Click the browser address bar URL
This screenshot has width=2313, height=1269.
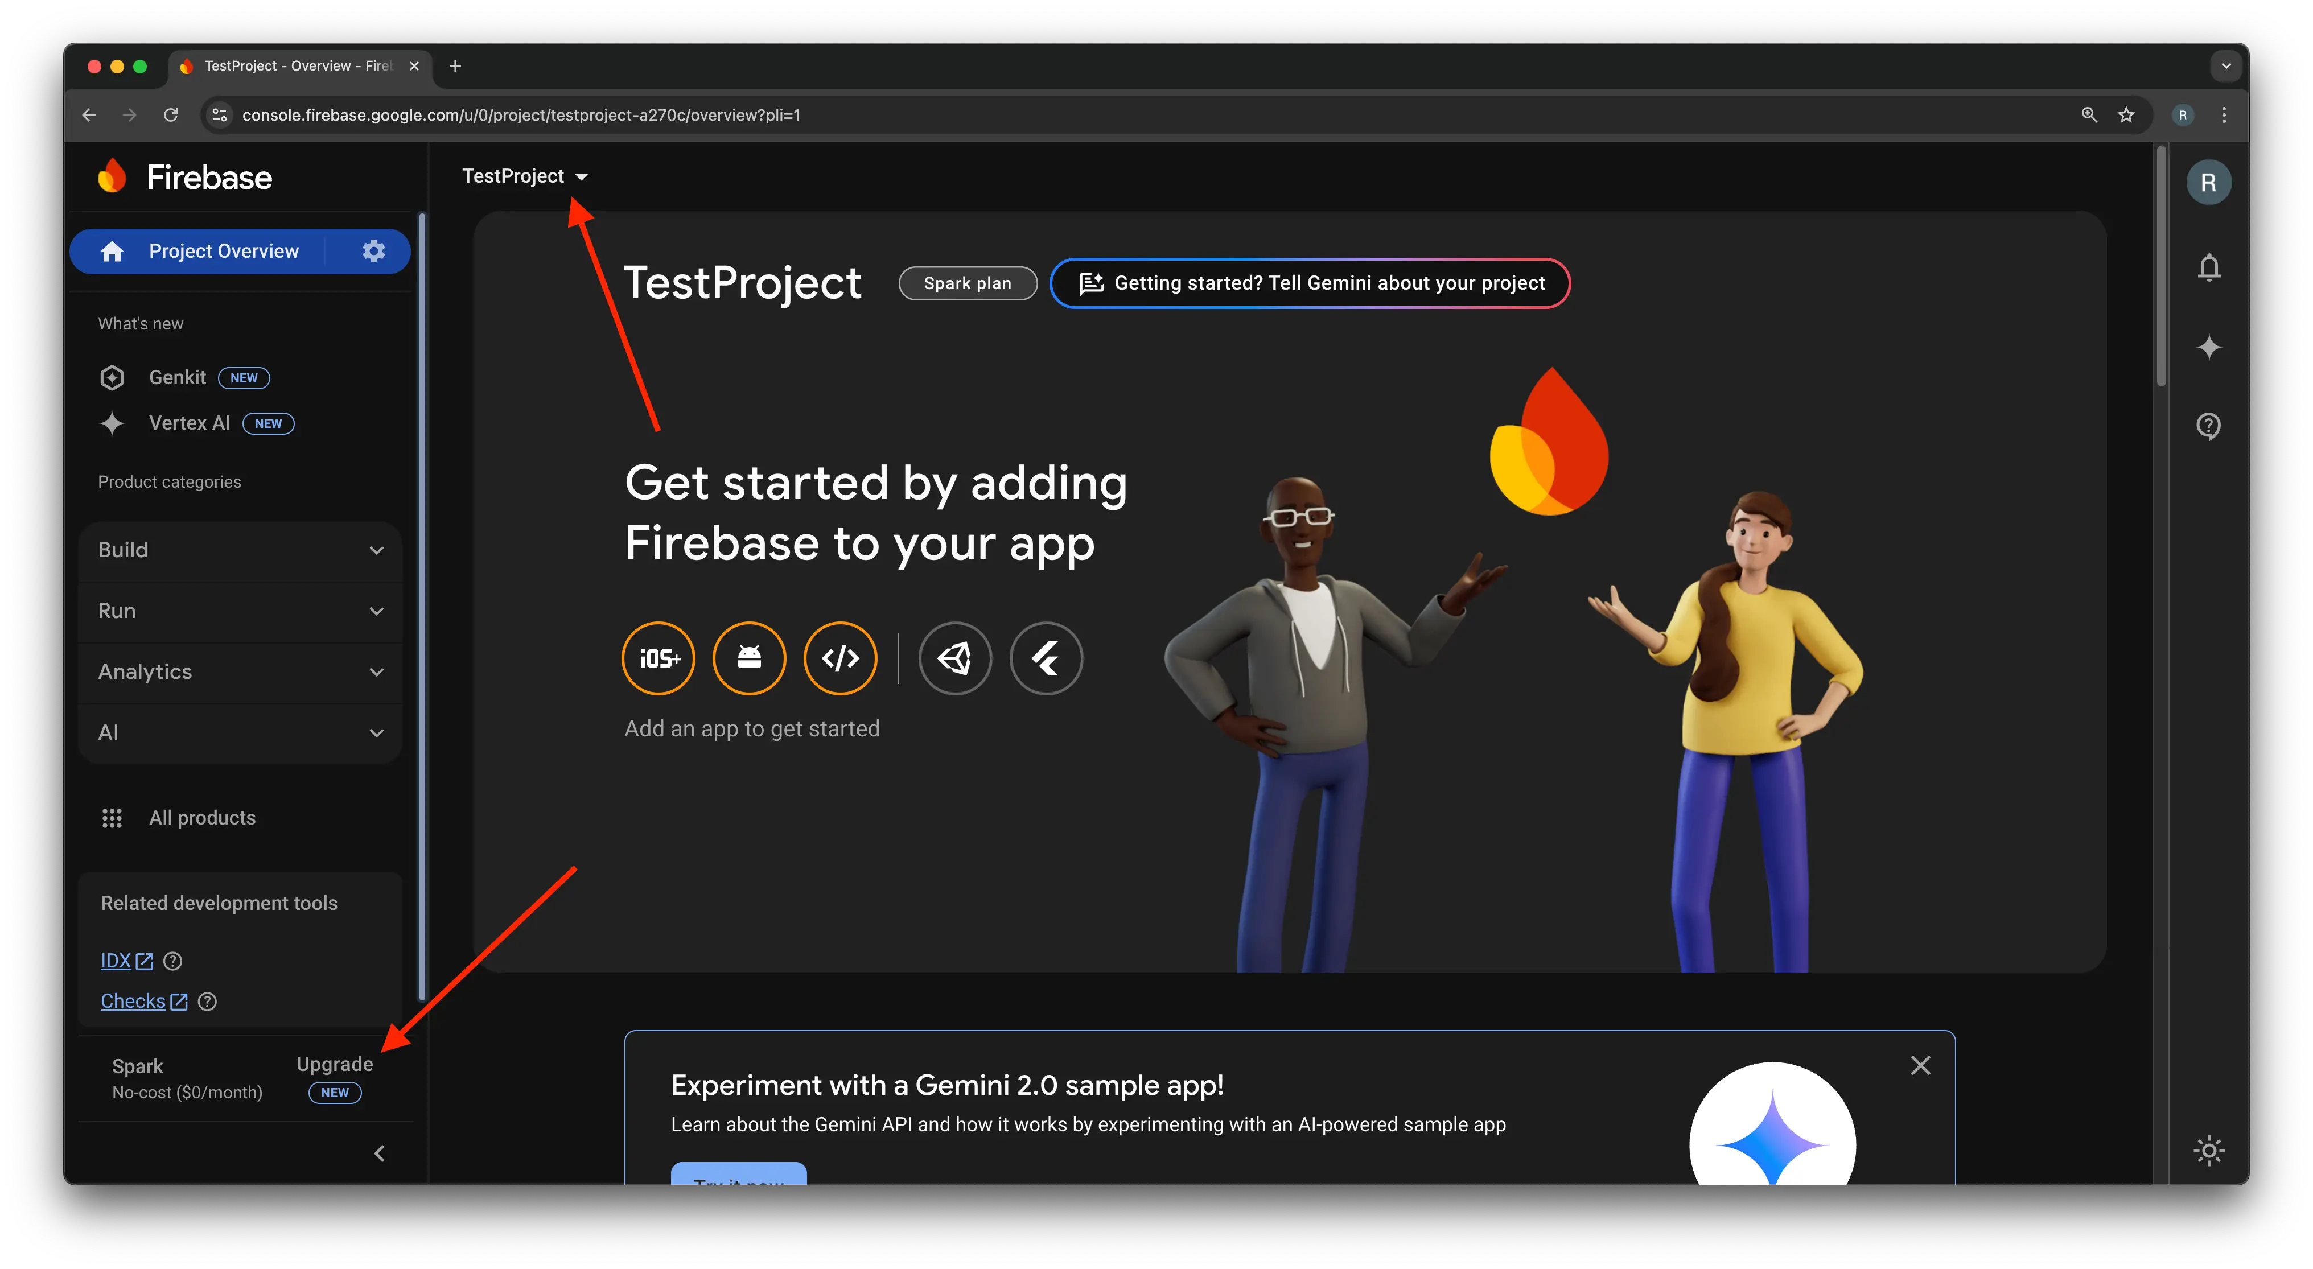point(521,115)
